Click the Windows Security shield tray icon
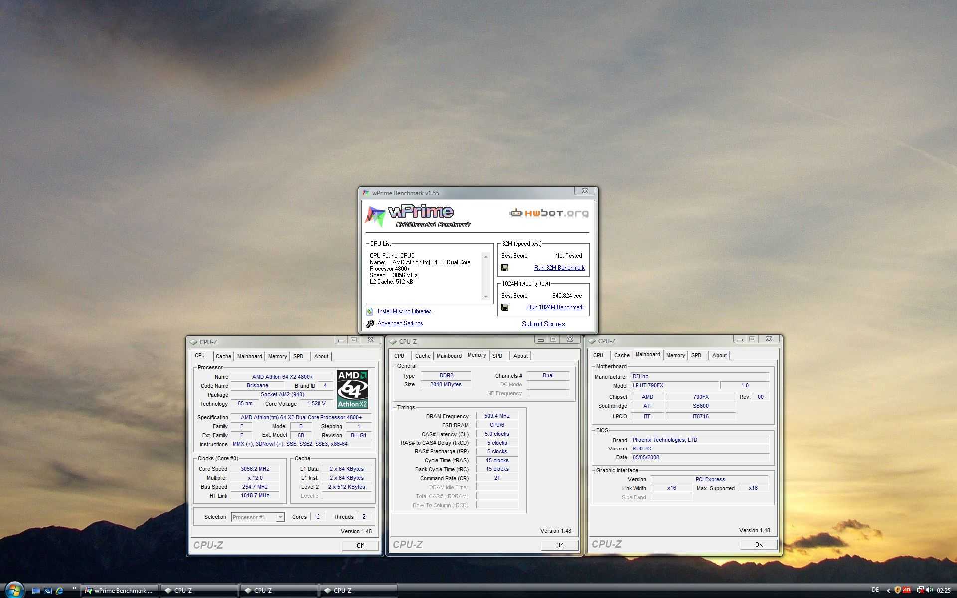The height and width of the screenshot is (598, 957). [897, 590]
